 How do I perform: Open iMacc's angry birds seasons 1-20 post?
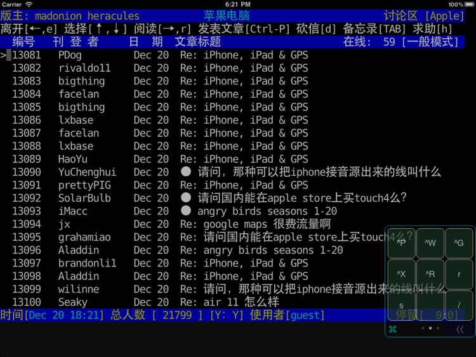coord(232,211)
